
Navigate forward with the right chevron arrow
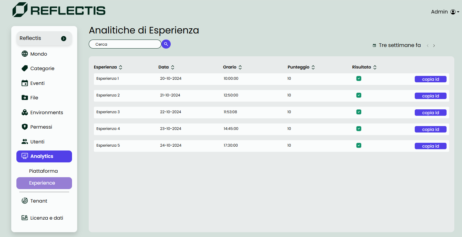[434, 45]
